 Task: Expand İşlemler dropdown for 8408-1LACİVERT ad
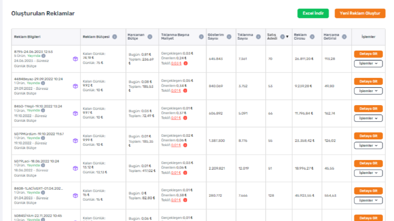click(x=368, y=201)
